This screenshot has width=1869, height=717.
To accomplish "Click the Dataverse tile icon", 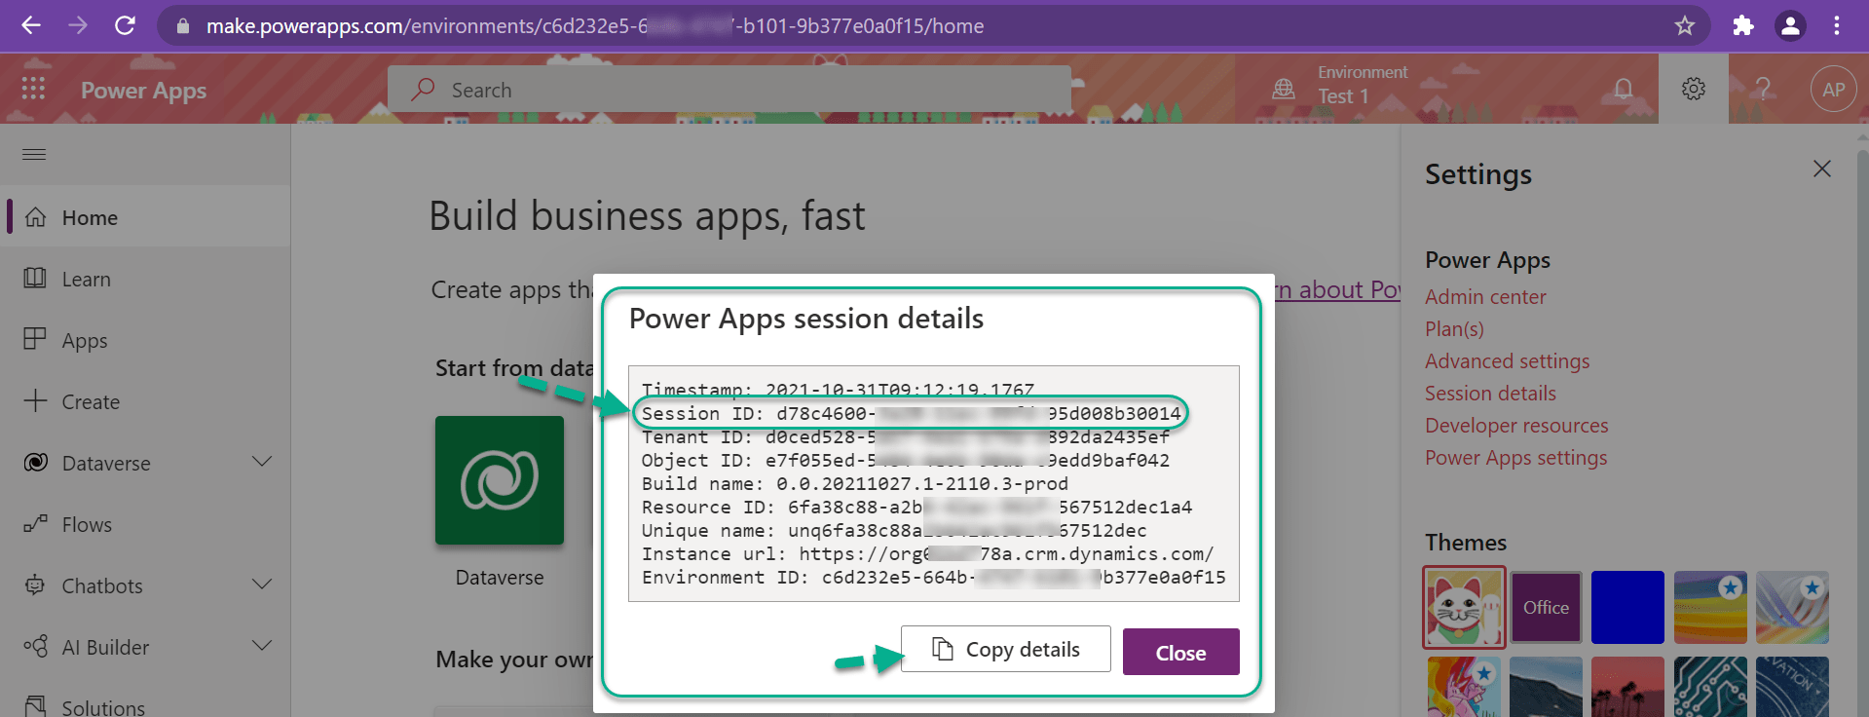I will pyautogui.click(x=500, y=480).
